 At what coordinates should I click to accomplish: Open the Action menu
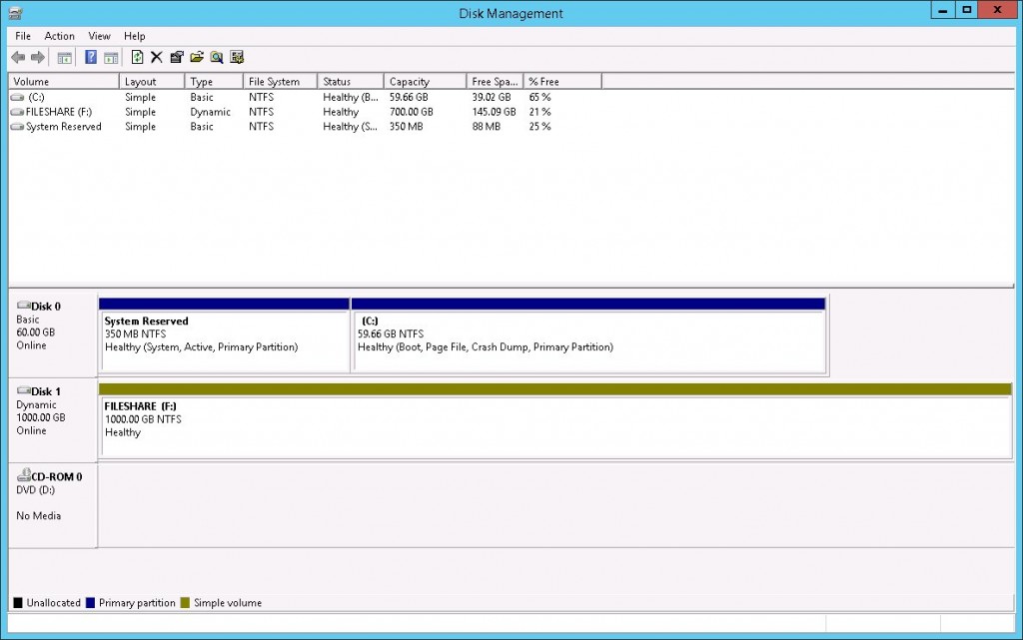(59, 36)
